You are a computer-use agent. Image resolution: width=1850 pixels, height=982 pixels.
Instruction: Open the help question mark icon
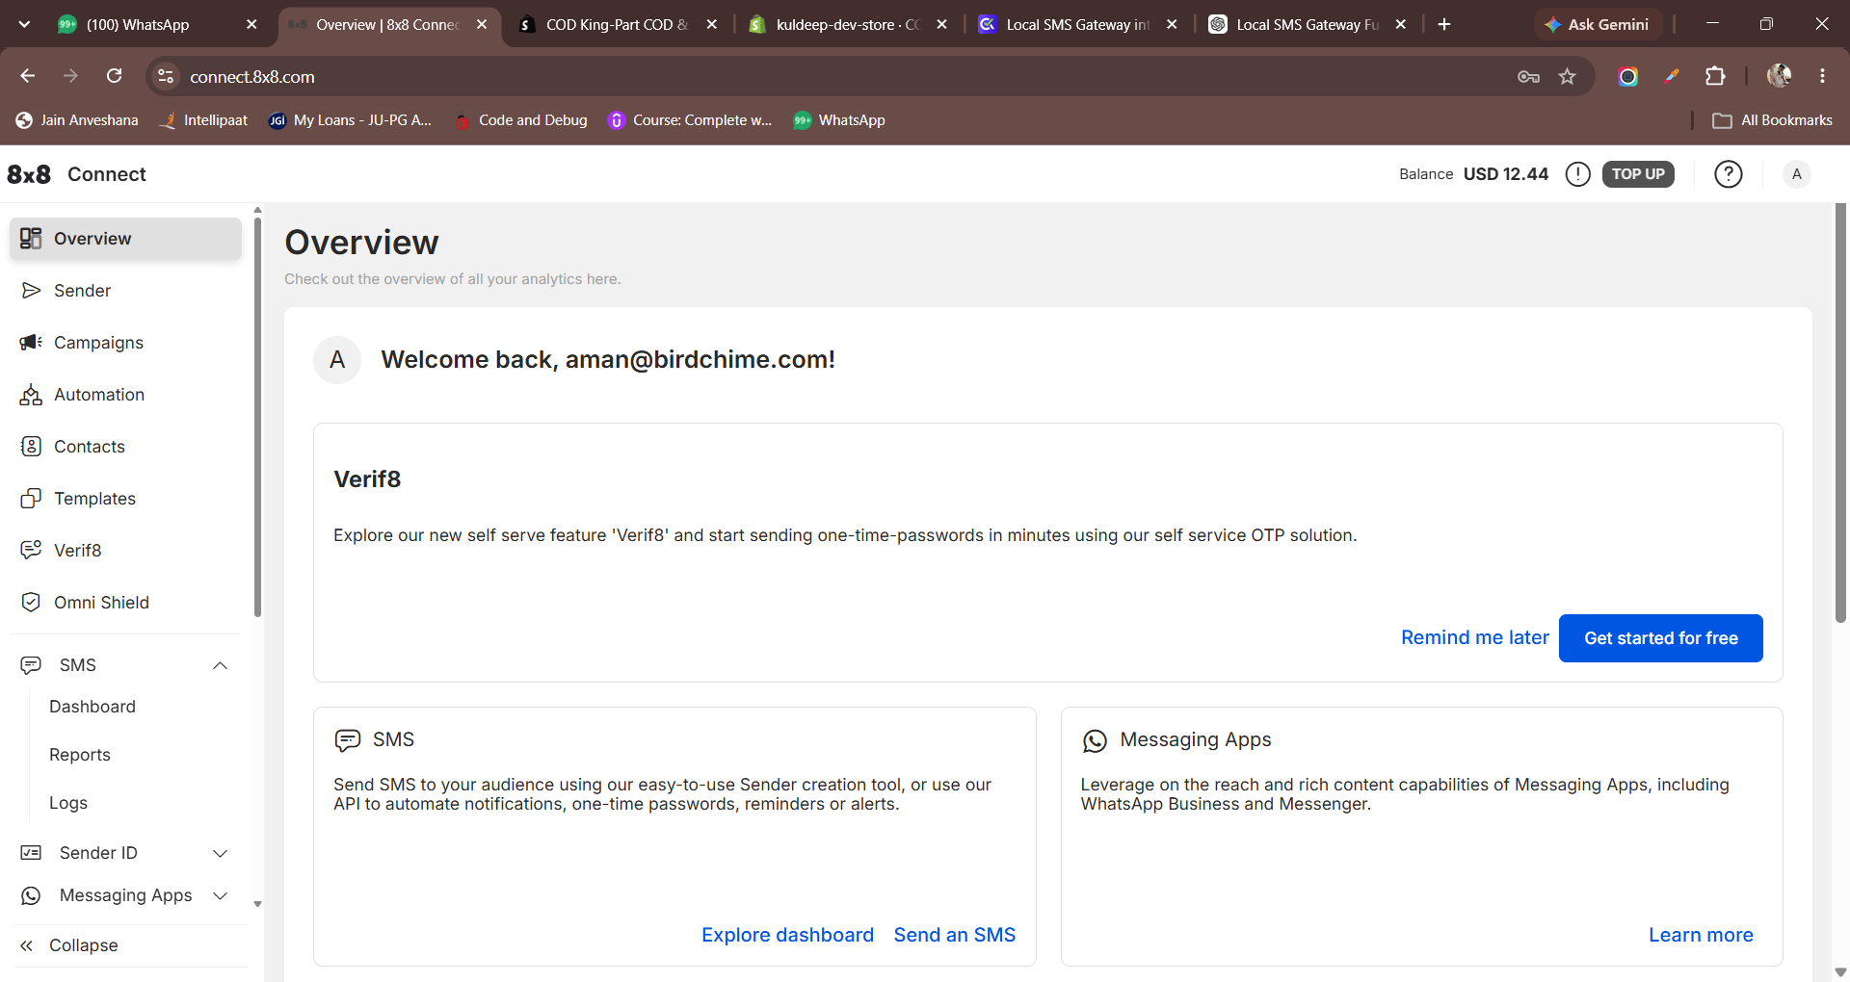point(1729,174)
